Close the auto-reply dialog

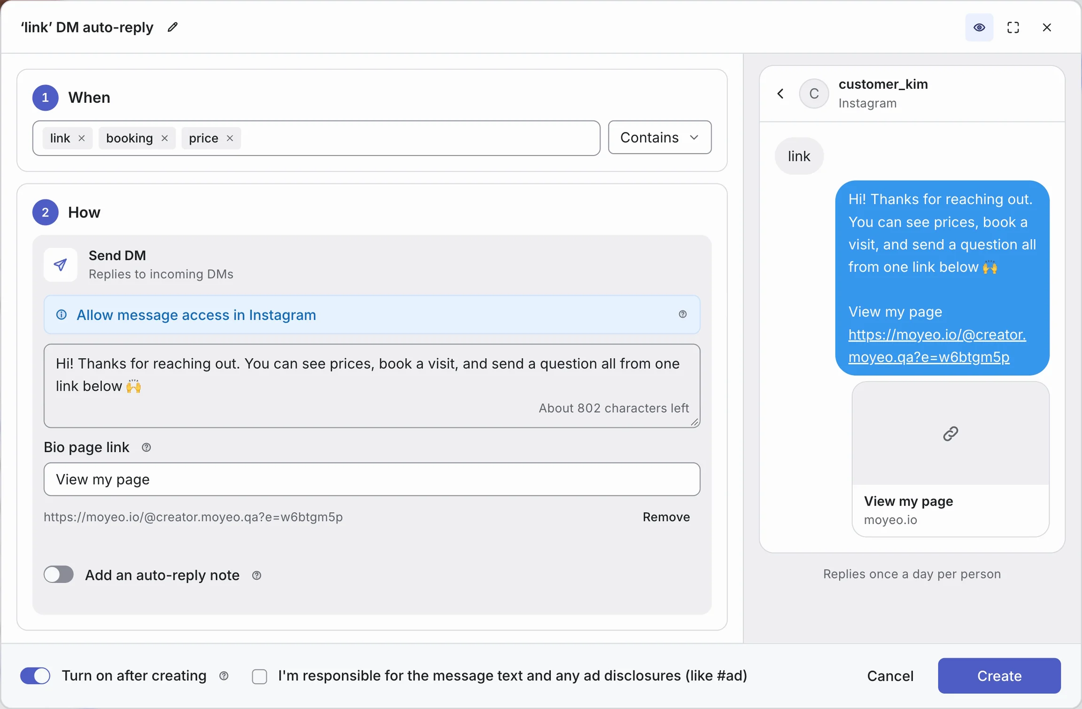pos(1047,28)
